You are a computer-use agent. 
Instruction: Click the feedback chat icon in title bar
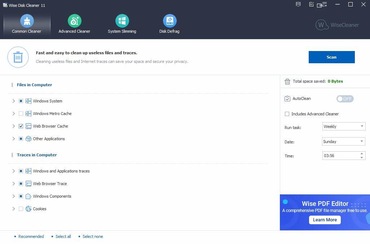[x=298, y=4]
